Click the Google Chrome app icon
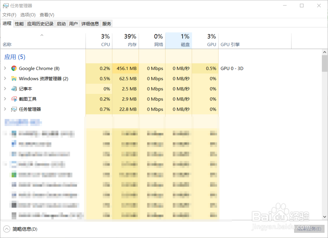The width and height of the screenshot is (328, 238). tap(14, 69)
